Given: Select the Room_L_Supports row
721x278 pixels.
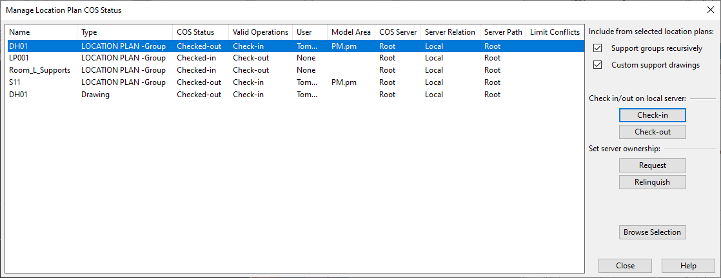Looking at the screenshot, I should pos(39,70).
